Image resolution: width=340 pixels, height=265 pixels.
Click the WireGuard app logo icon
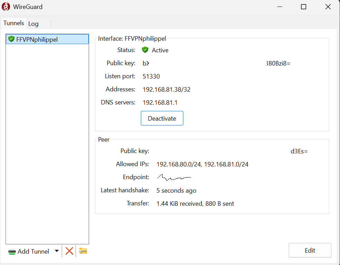6,7
